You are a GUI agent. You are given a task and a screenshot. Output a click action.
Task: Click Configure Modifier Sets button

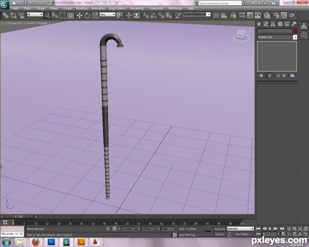[x=292, y=76]
